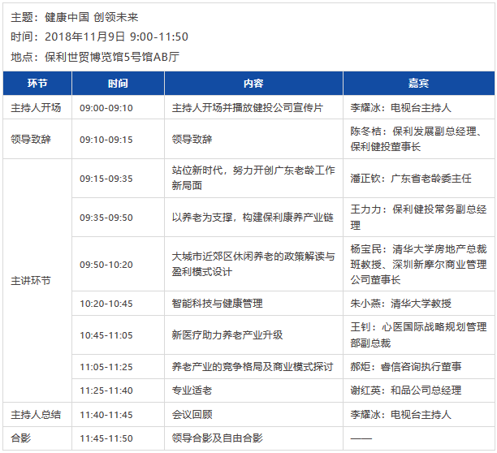The image size is (497, 453).
Task: Click the 主持人开场 section cell
Action: click(36, 107)
